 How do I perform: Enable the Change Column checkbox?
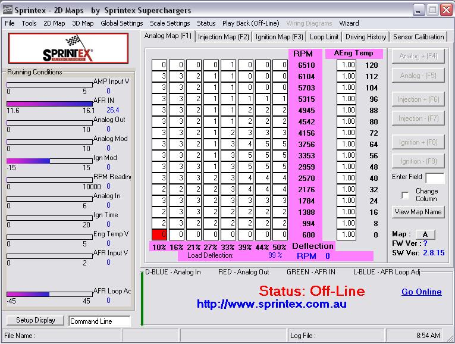(x=405, y=195)
